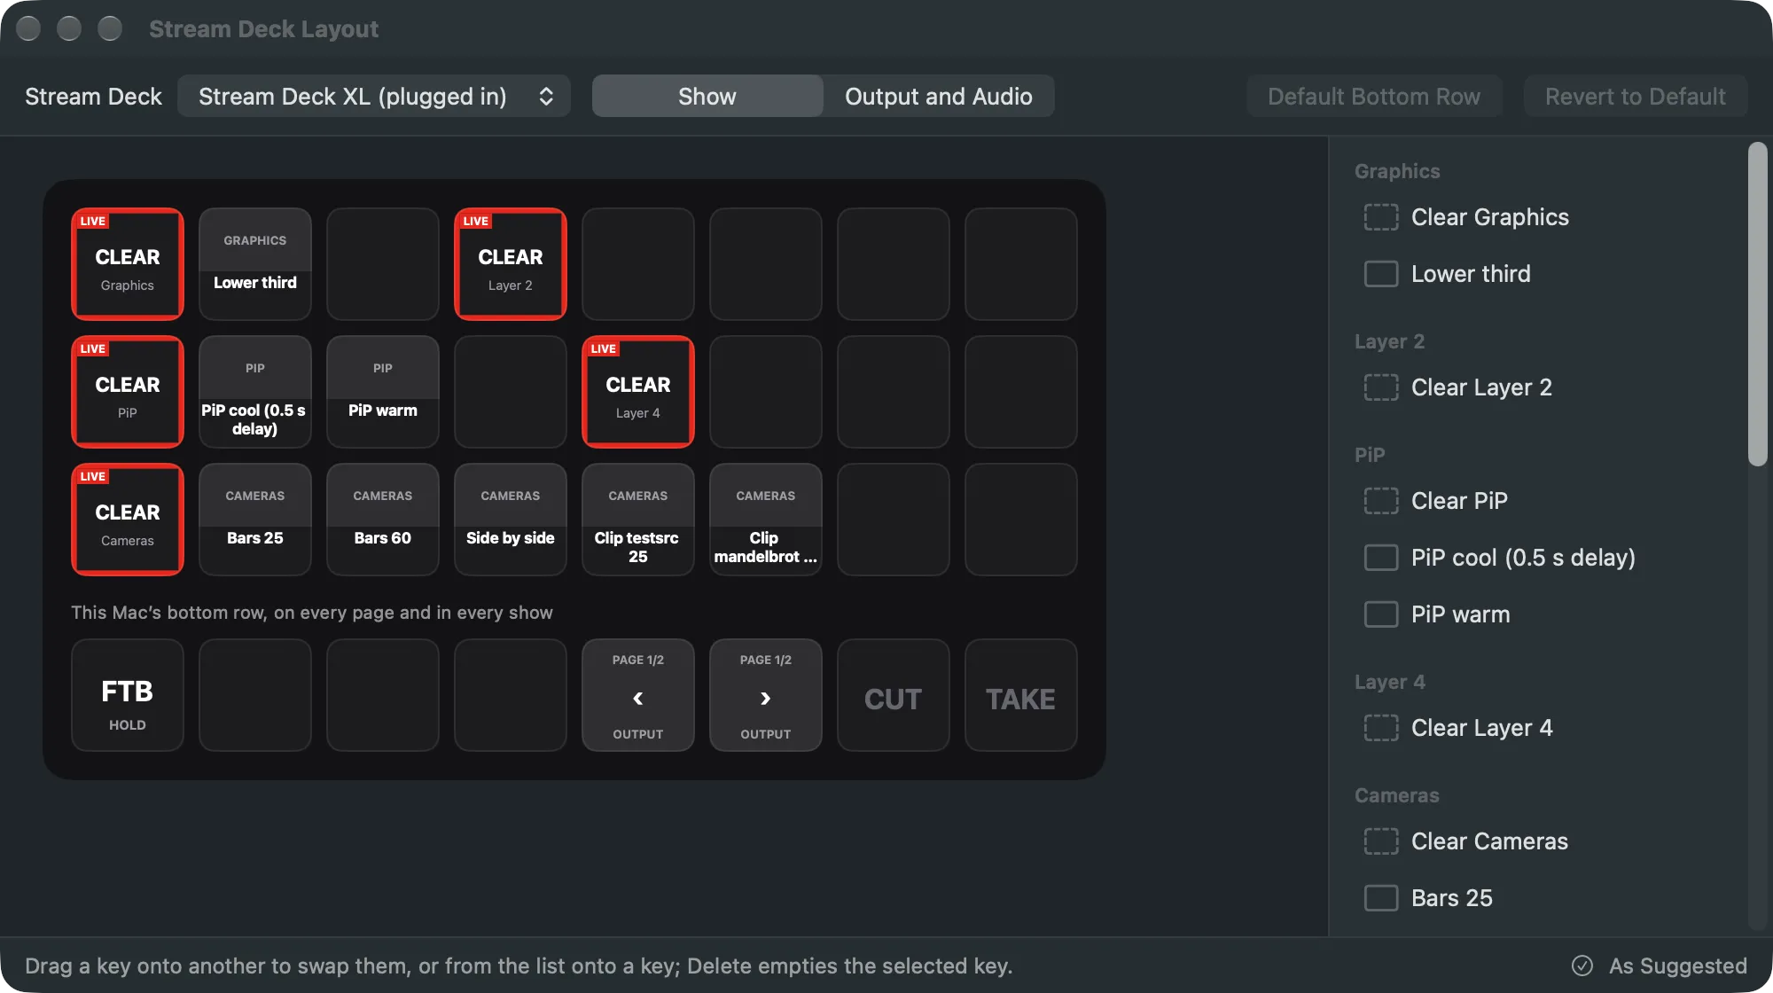Viewport: 1773px width, 993px height.
Task: Select the TAKE bottom row key
Action: 1021,695
